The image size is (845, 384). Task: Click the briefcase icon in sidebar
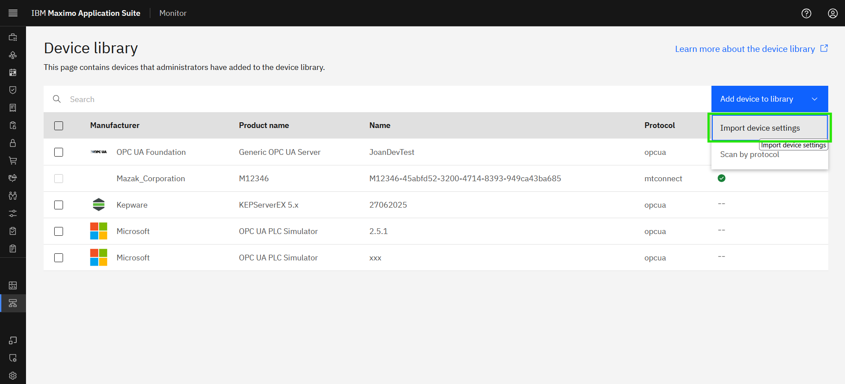(13, 37)
